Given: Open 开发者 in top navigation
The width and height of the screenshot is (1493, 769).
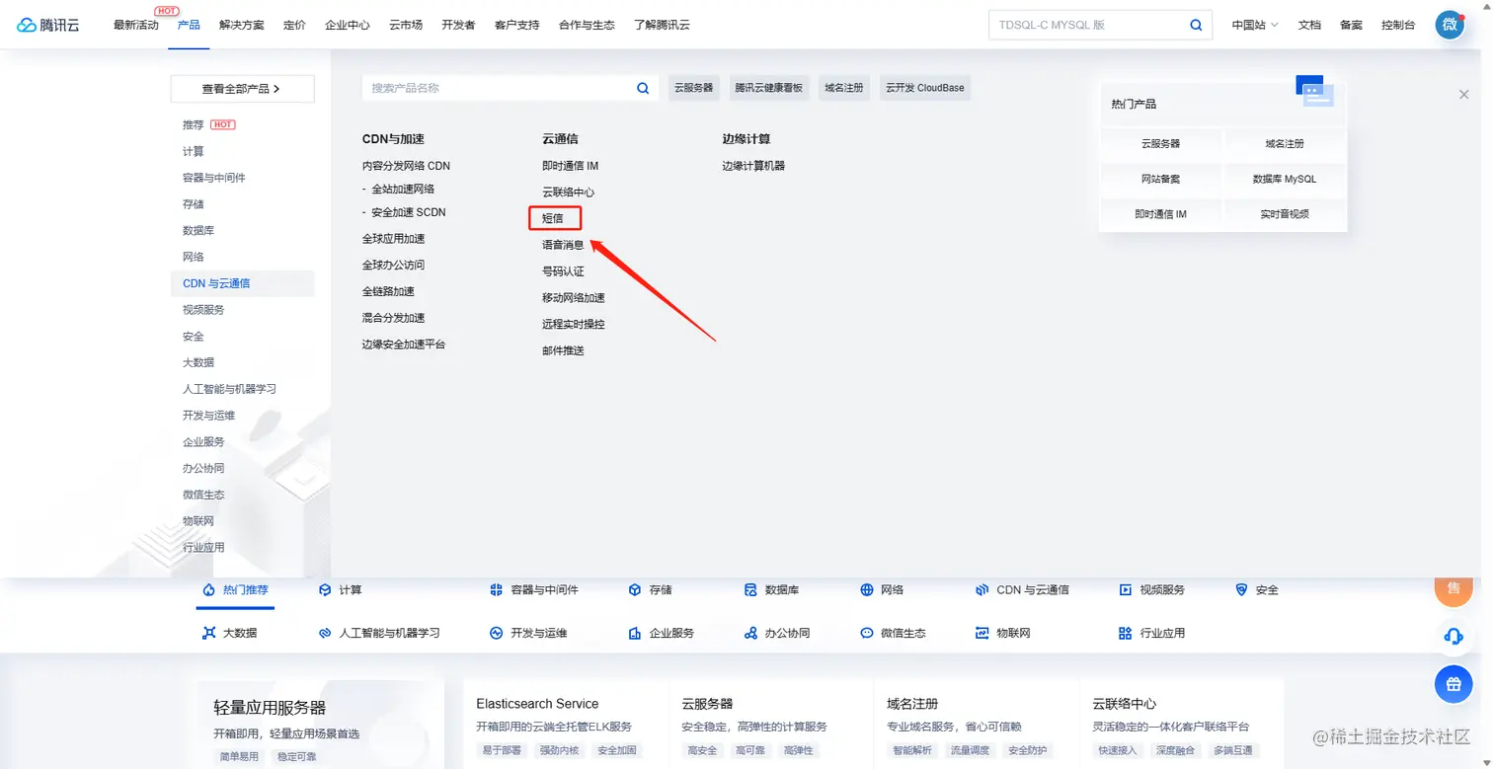Looking at the screenshot, I should [458, 25].
